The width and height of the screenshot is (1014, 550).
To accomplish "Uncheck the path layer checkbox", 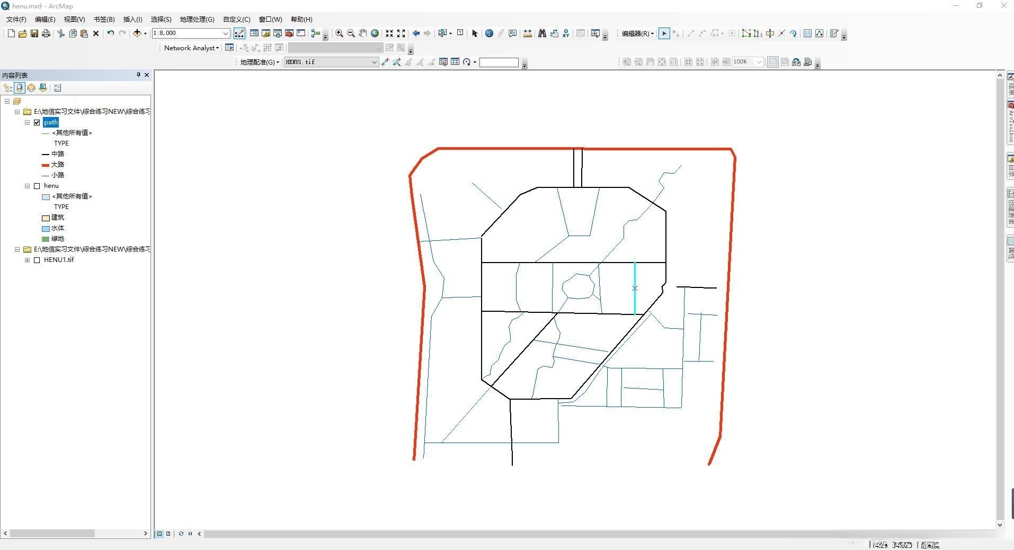I will pyautogui.click(x=37, y=122).
